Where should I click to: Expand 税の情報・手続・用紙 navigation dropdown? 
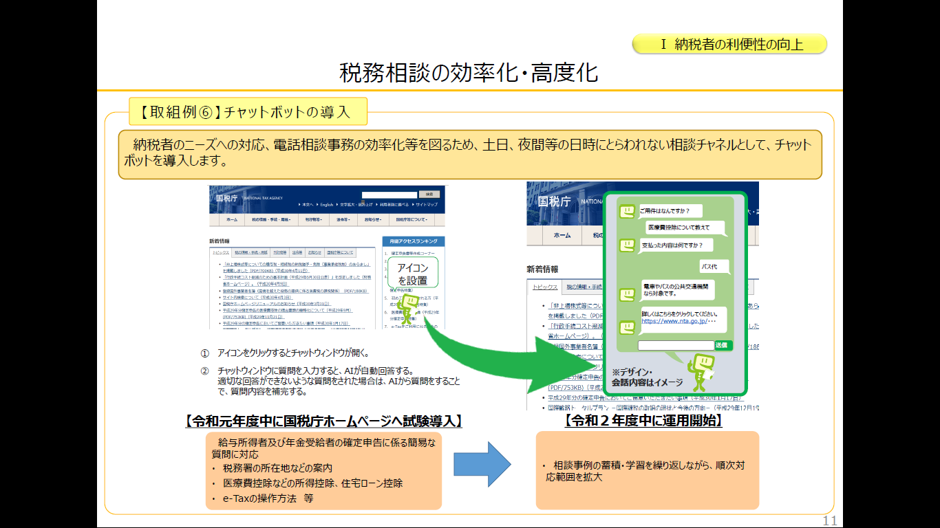pyautogui.click(x=271, y=219)
